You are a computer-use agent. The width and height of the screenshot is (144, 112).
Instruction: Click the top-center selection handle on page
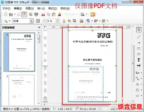coord(92,31)
